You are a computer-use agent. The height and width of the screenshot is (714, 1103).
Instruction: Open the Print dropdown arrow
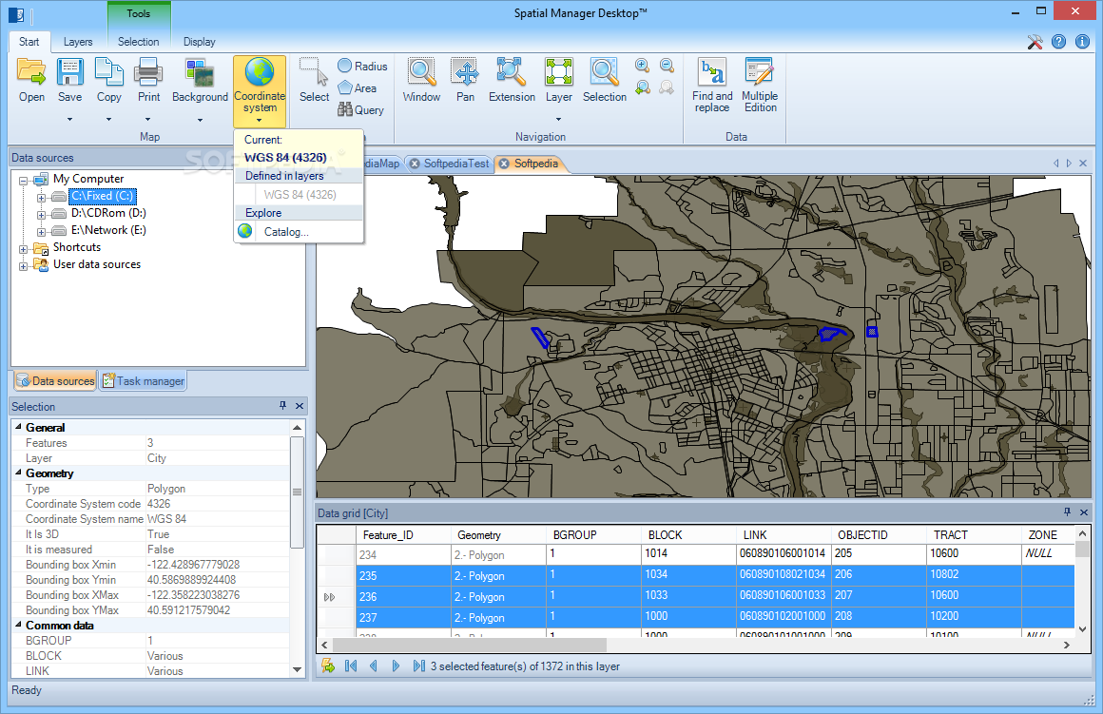(x=148, y=120)
